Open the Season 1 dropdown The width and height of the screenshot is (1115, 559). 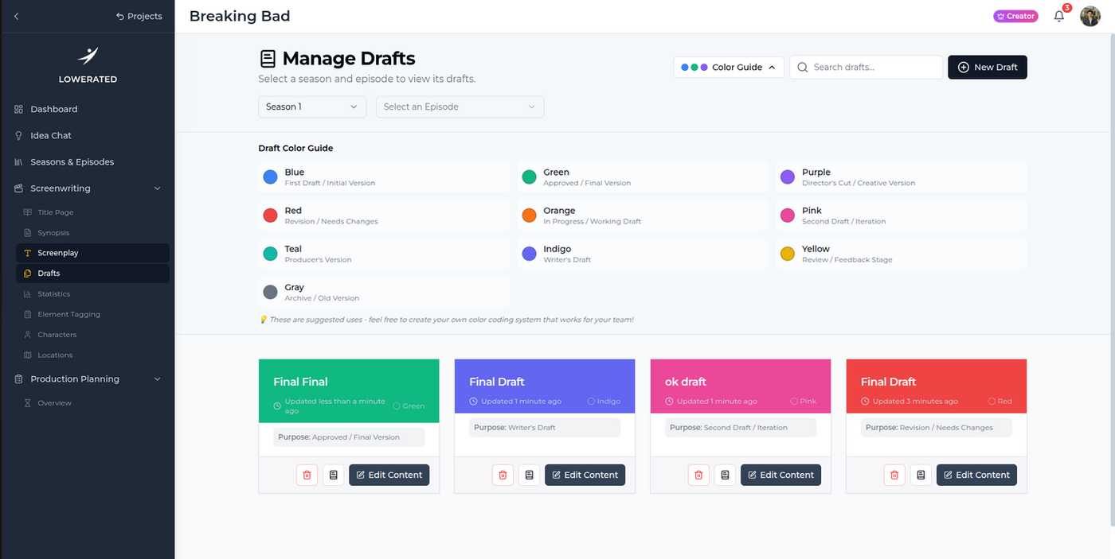tap(312, 107)
